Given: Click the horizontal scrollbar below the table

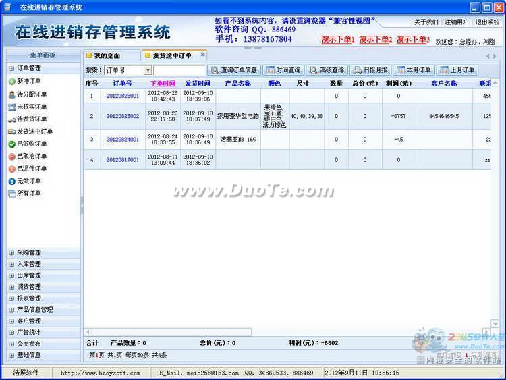Looking at the screenshot, I should [169, 332].
